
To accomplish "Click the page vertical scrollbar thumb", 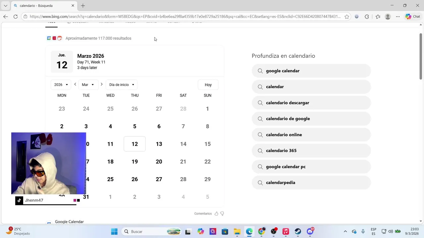I will (421, 56).
